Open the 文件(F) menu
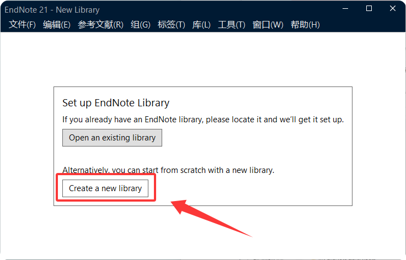The image size is (406, 260). pos(22,25)
